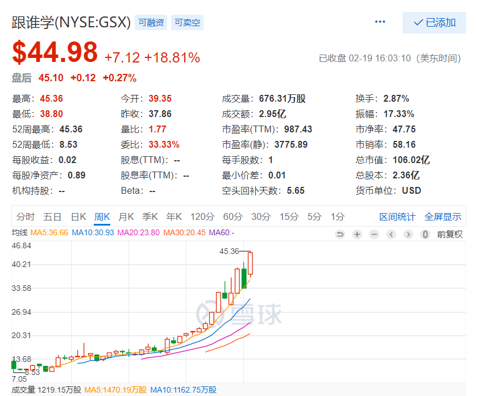This screenshot has width=477, height=396.
Task: Open the three-dot more options menu
Action: (x=380, y=22)
